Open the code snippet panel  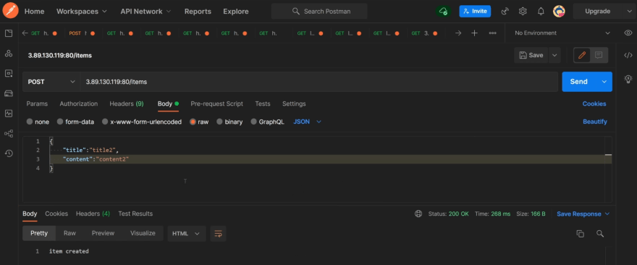point(628,55)
